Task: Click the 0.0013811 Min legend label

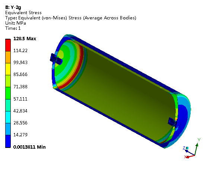Action: (29, 147)
